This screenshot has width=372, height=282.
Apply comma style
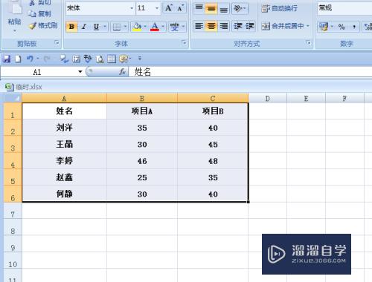354,27
